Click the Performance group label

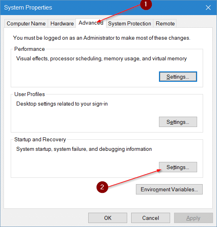[29, 49]
